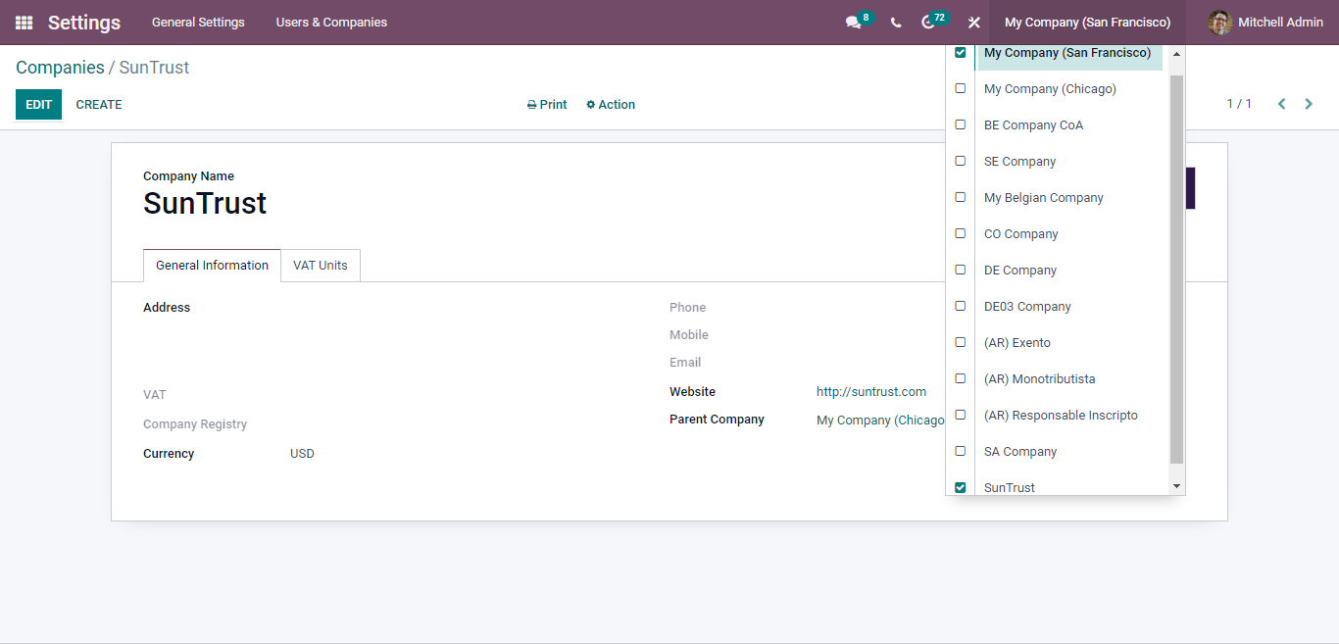1339x644 pixels.
Task: Open Users & Companies menu
Action: tap(331, 23)
